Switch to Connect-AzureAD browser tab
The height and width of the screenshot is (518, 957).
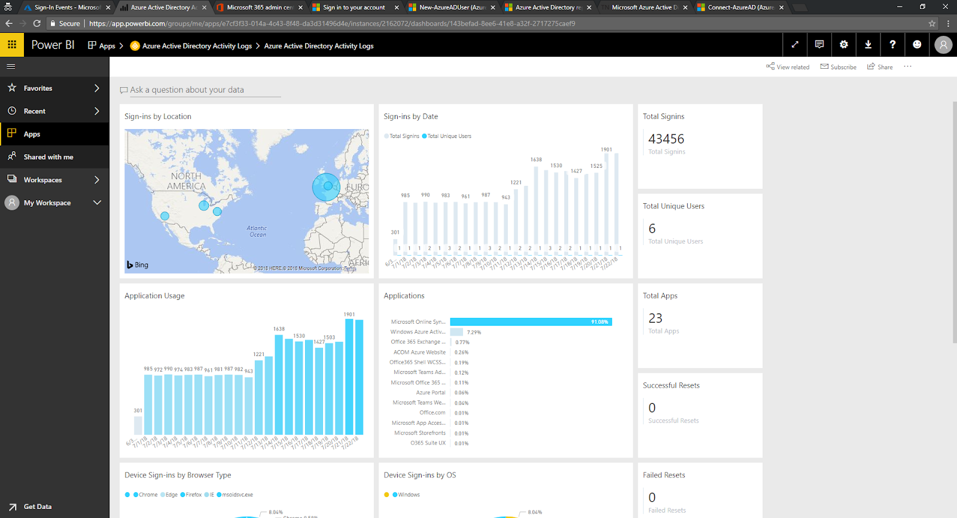tap(740, 7)
